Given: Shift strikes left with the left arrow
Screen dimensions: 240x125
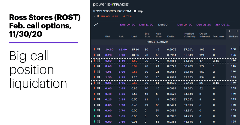Looking at the screenshot, I should [x=229, y=31].
